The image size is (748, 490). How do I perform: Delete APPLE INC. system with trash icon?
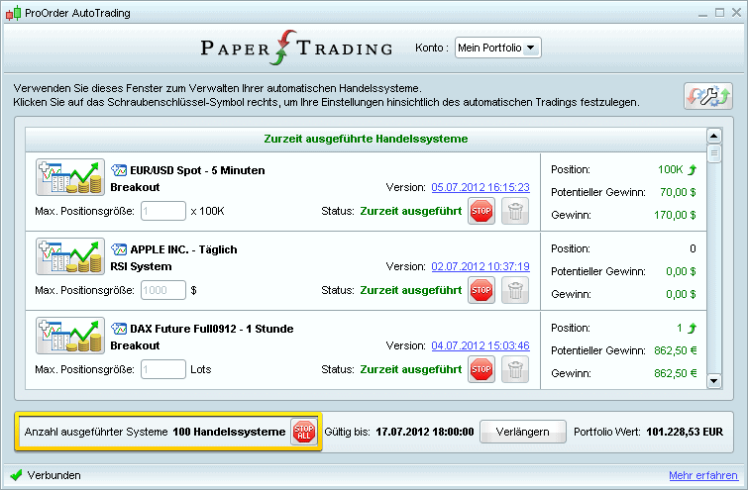(515, 290)
